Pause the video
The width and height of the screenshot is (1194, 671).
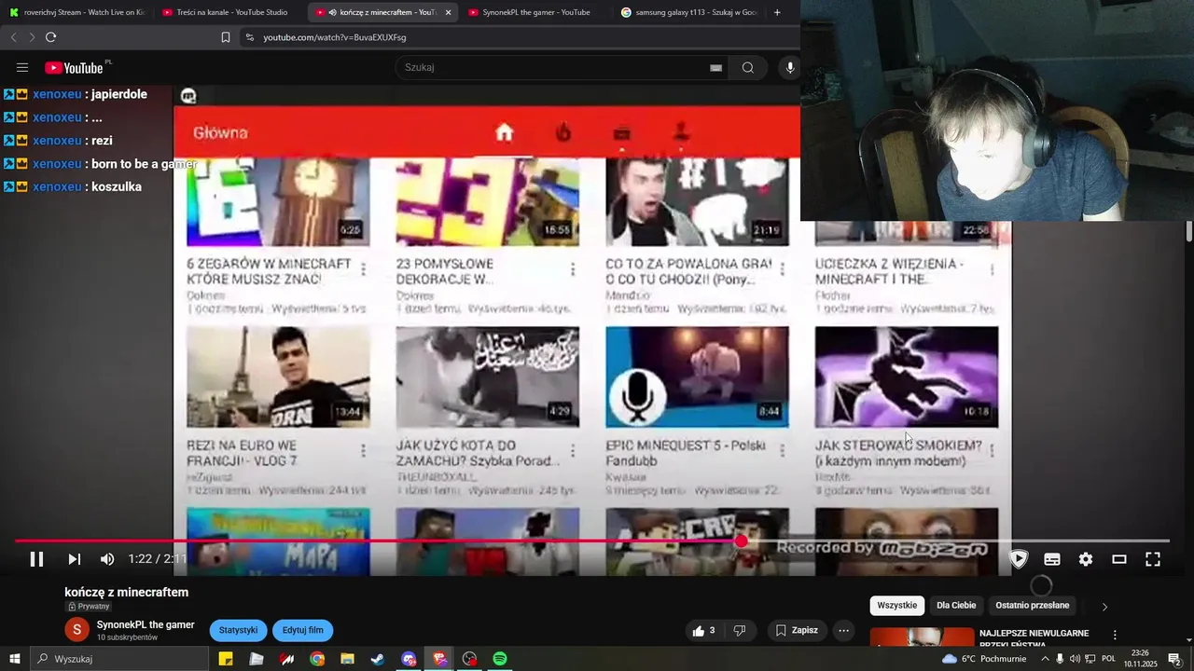(36, 559)
